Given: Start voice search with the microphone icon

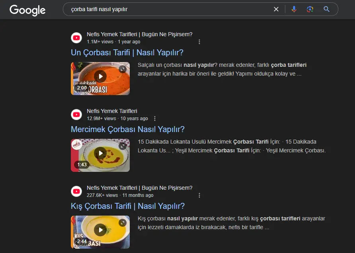Looking at the screenshot, I should point(294,9).
